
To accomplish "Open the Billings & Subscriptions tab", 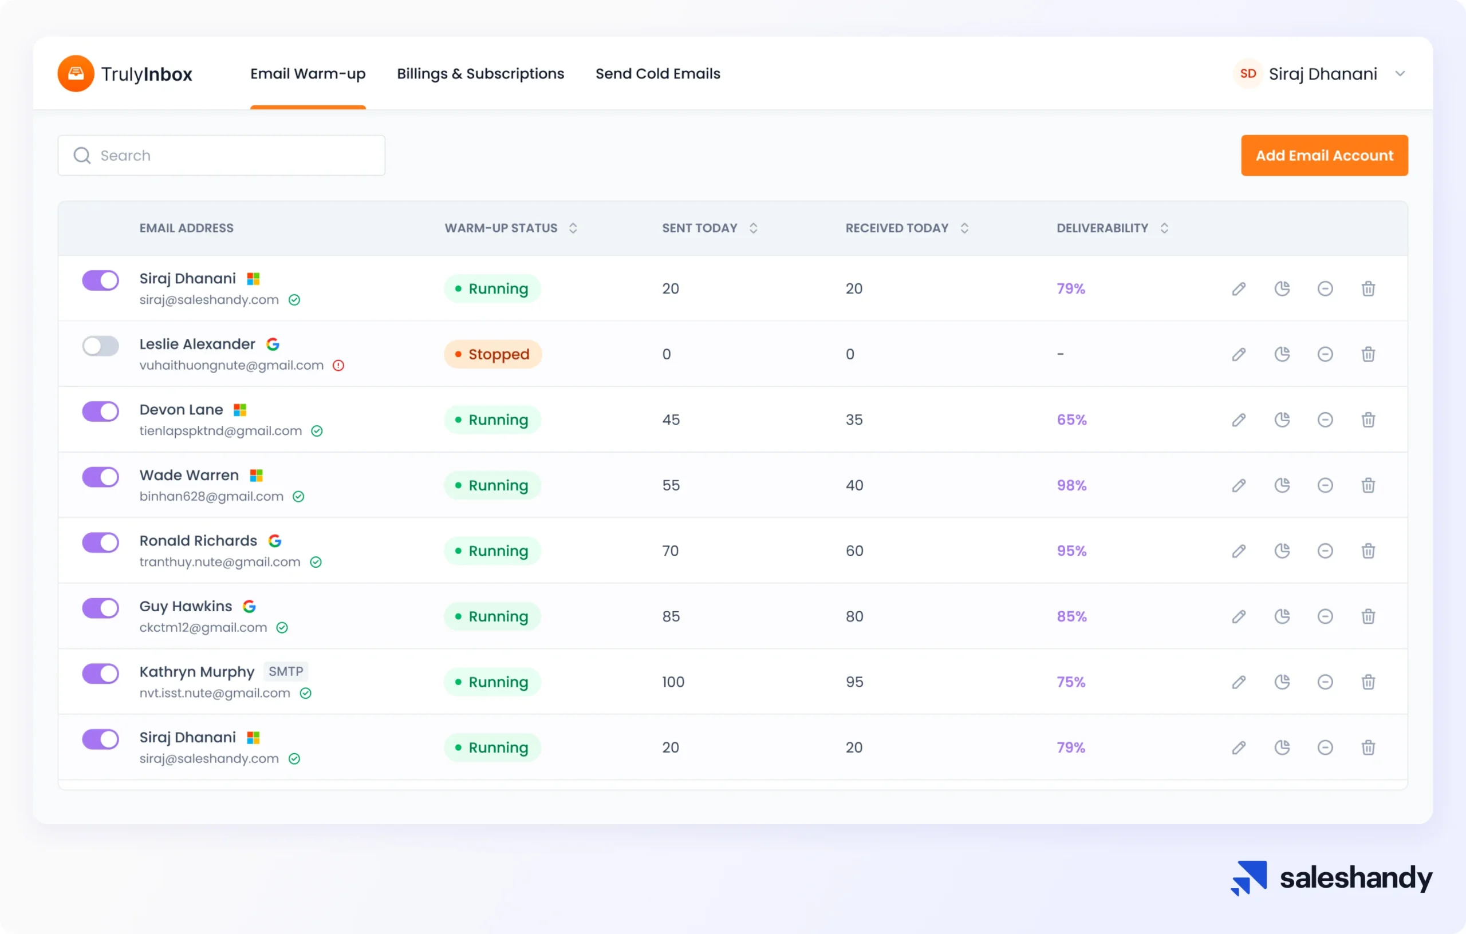I will [x=480, y=74].
